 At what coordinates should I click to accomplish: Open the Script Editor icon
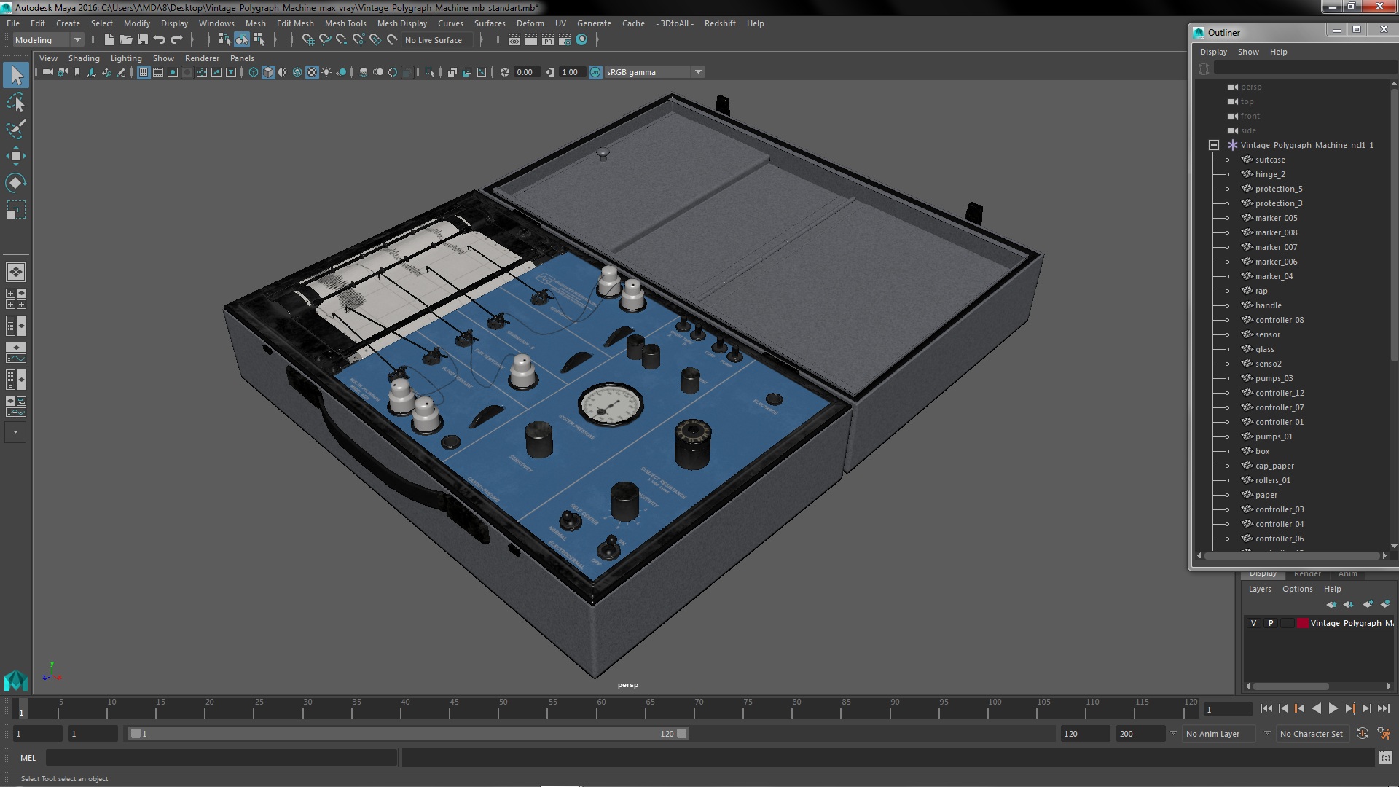point(1385,758)
